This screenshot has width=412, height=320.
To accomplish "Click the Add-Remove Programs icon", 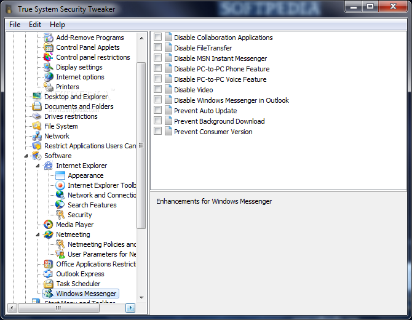I will click(49, 38).
